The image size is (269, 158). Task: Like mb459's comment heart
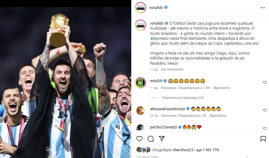pyautogui.click(x=265, y=83)
